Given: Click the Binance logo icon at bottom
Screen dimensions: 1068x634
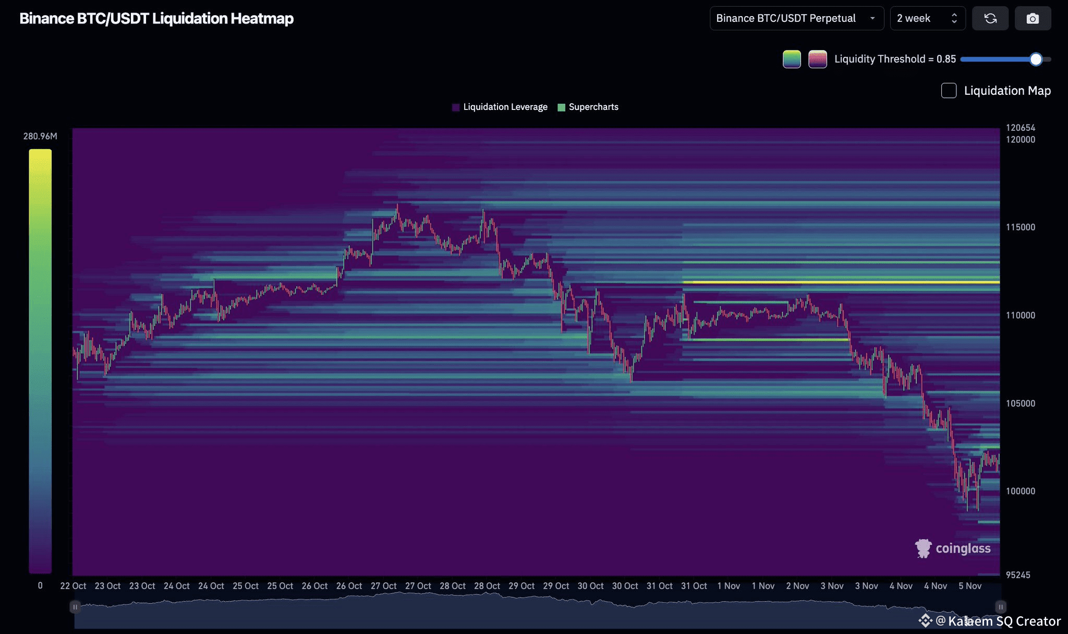Looking at the screenshot, I should tap(925, 620).
